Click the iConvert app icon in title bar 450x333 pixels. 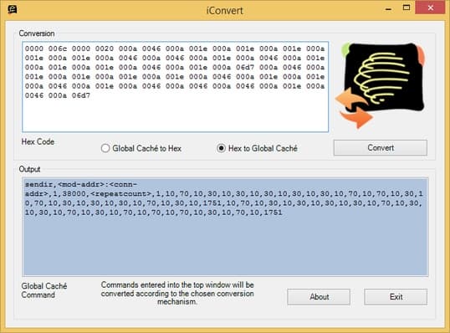12,9
